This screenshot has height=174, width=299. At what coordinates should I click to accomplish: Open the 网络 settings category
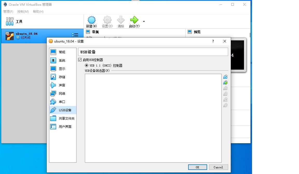pyautogui.click(x=63, y=93)
